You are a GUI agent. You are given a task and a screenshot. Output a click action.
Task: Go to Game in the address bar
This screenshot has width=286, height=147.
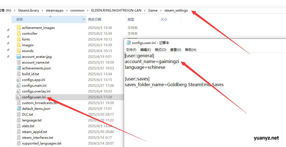pyautogui.click(x=153, y=10)
